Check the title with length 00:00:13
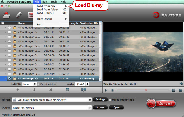Image resolution: width=184 pixels, height=117 pixels. coord(10,46)
